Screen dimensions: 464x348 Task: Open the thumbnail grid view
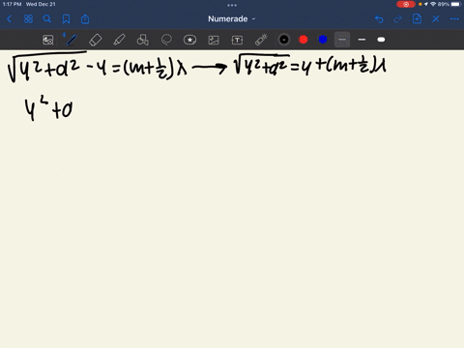coord(28,19)
